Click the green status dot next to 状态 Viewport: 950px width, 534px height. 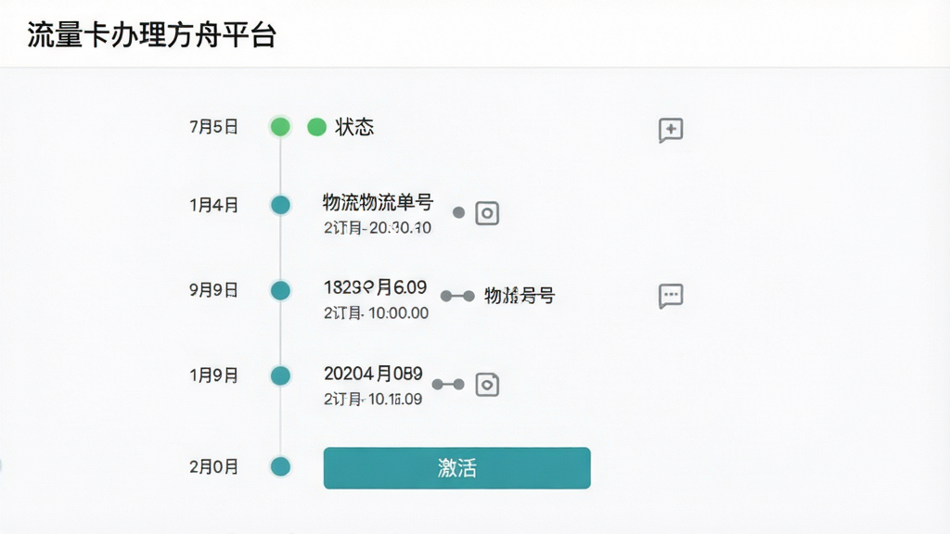pyautogui.click(x=317, y=127)
